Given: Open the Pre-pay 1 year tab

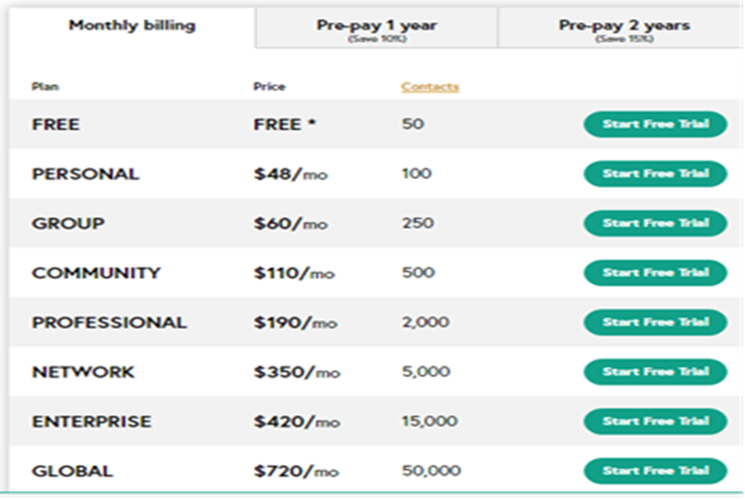Looking at the screenshot, I should pos(376,28).
